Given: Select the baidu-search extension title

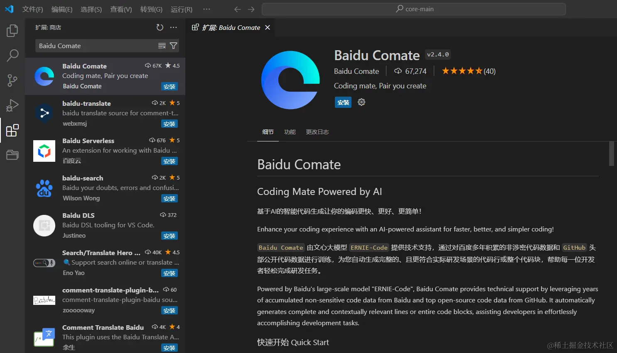Looking at the screenshot, I should [83, 178].
